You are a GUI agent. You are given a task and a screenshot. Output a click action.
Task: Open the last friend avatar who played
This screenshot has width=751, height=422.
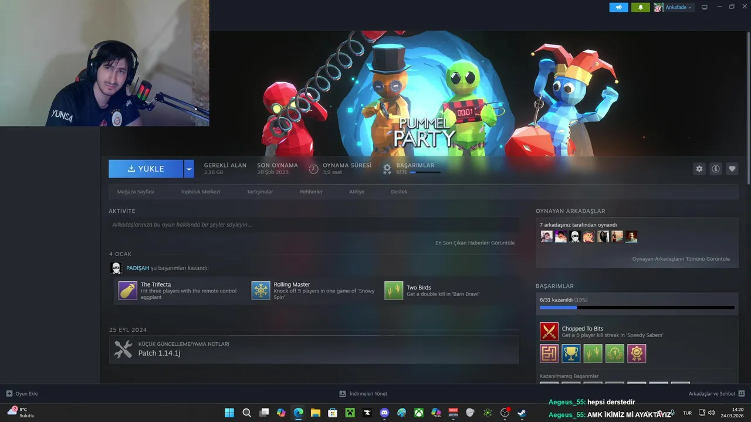click(x=631, y=237)
